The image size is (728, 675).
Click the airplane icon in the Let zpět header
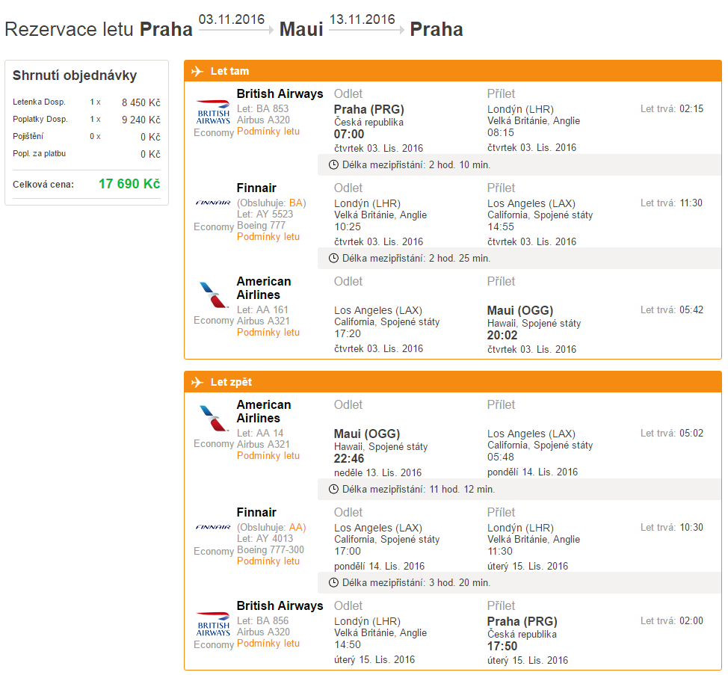(x=197, y=382)
